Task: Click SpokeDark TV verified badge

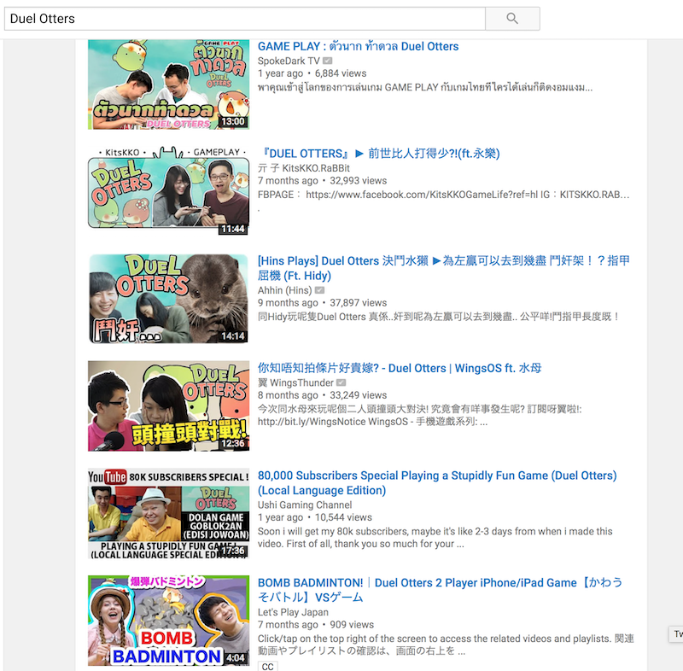Action: [x=328, y=61]
